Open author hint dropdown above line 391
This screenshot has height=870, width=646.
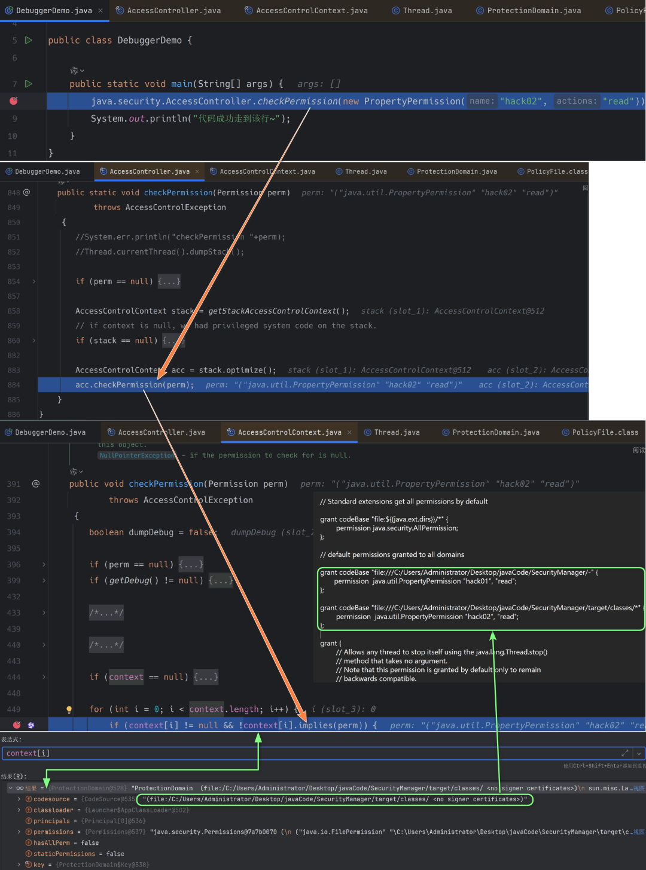click(x=77, y=471)
